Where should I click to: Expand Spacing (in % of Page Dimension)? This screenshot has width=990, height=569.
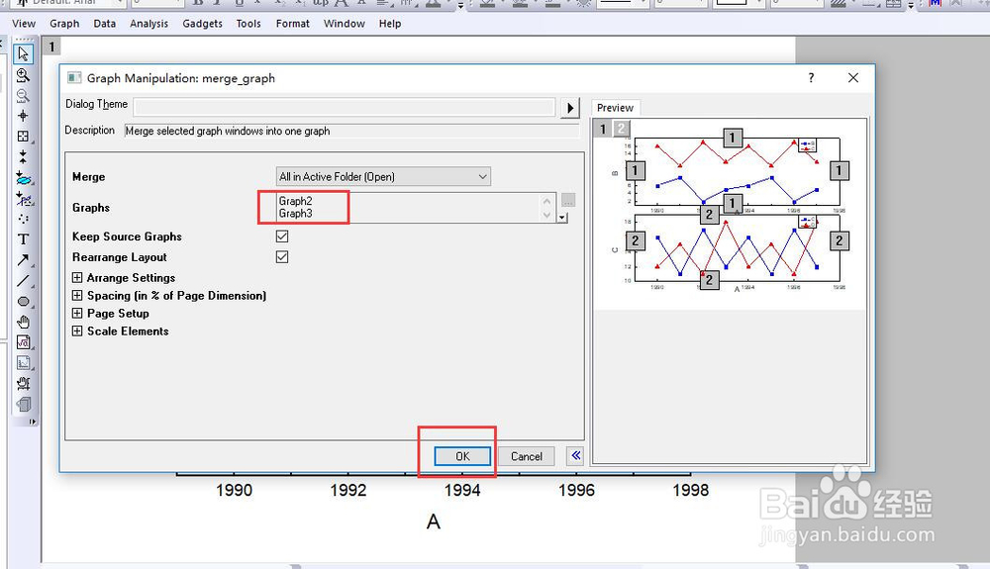coord(77,295)
